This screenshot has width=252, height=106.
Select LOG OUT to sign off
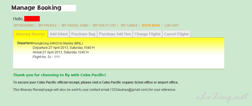171,25
